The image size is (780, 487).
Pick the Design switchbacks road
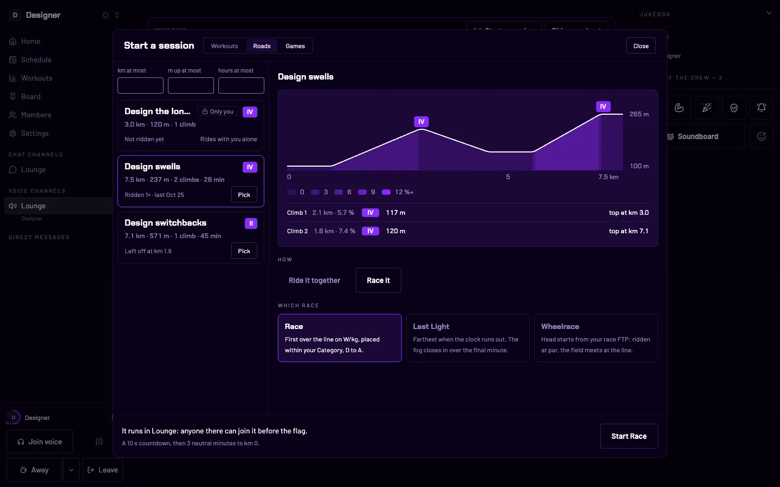pyautogui.click(x=244, y=251)
